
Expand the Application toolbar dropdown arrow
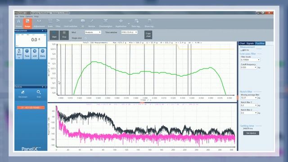(x=129, y=24)
